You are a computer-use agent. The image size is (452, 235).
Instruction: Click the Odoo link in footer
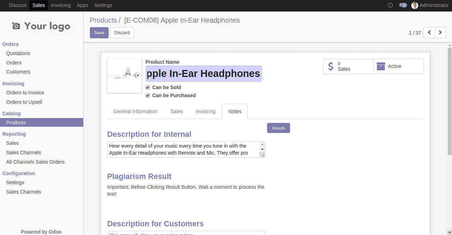pos(55,232)
